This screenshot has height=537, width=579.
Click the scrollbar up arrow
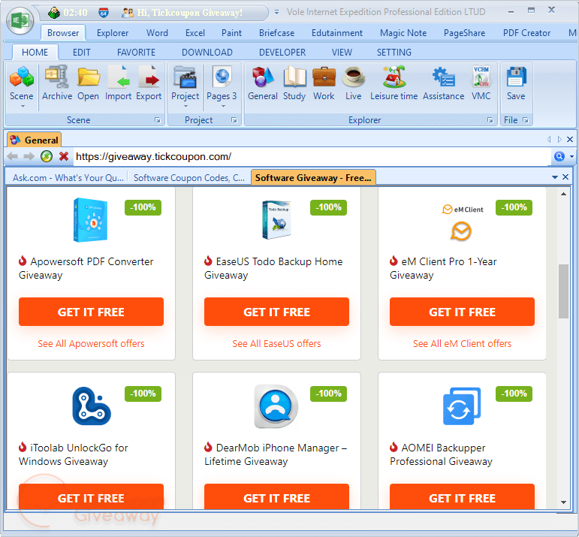click(563, 194)
